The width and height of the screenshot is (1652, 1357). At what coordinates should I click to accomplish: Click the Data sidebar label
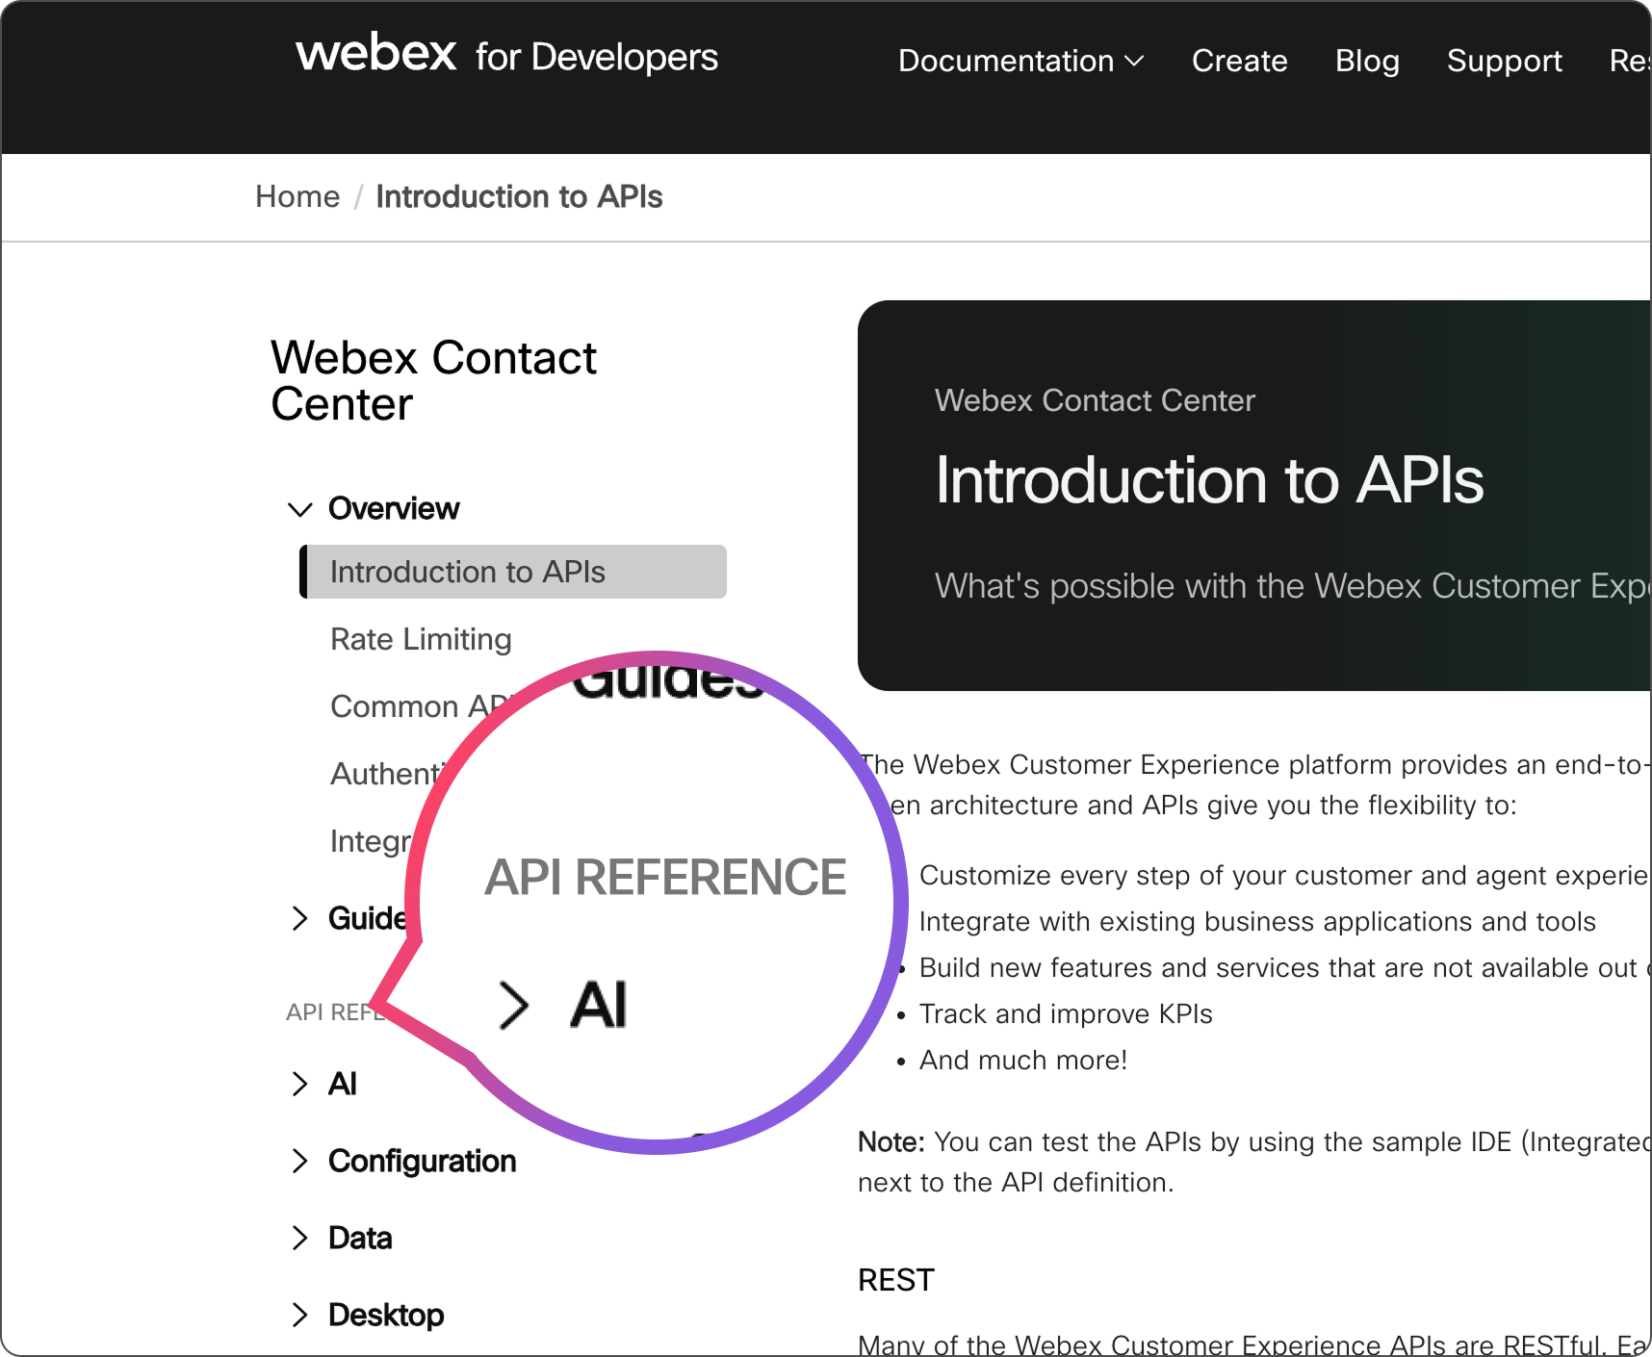tap(360, 1238)
